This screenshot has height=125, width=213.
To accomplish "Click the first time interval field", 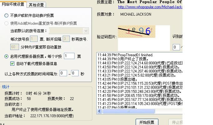I will [x=63, y=73].
